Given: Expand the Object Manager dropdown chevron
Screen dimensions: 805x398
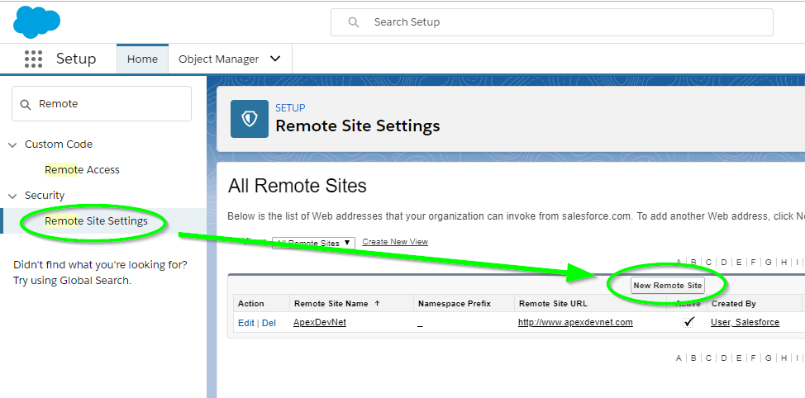Looking at the screenshot, I should 275,59.
